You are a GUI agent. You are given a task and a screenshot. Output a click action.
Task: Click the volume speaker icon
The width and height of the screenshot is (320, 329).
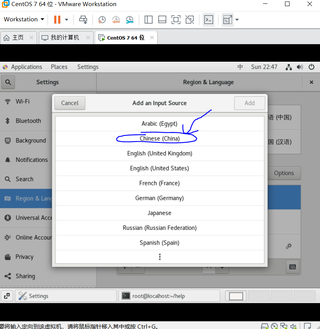(300, 67)
